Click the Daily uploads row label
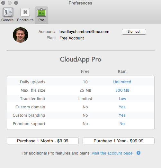 (x=32, y=82)
